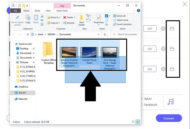Click the Open button in Open group

coord(107,16)
